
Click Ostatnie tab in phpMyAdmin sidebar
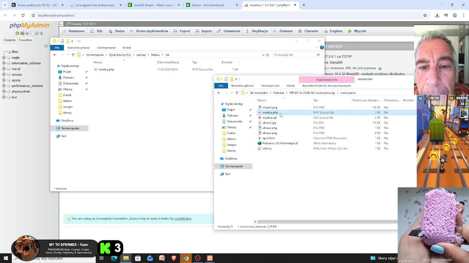click(x=10, y=40)
